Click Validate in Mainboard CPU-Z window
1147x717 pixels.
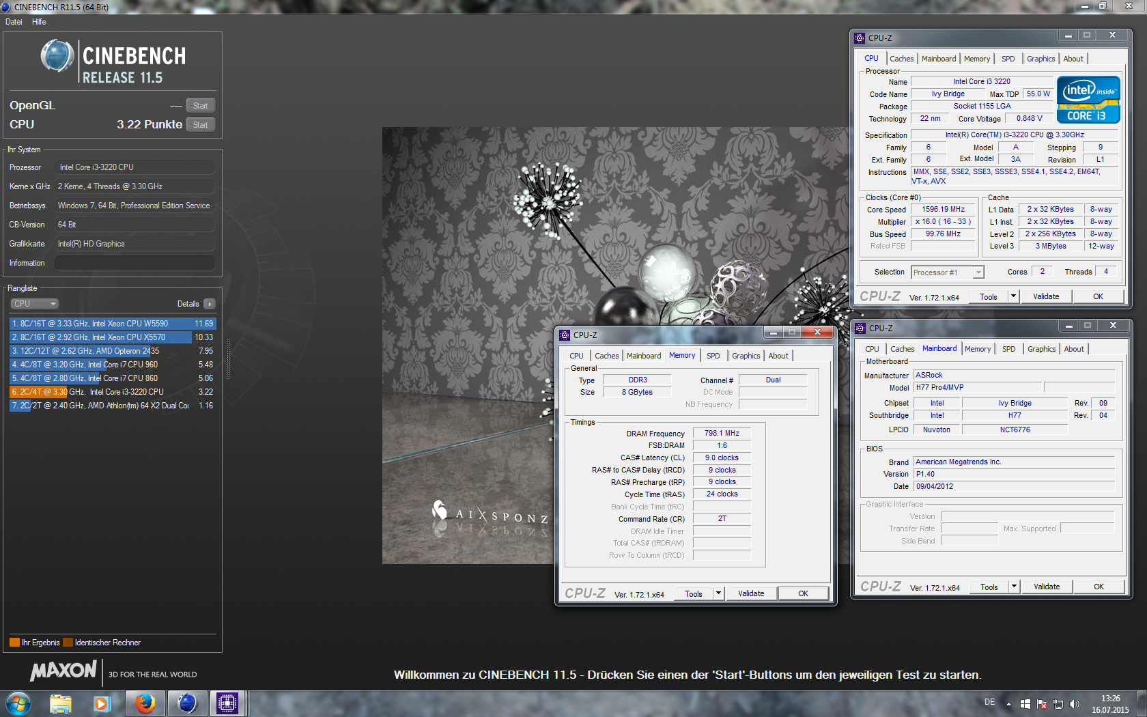(1047, 587)
